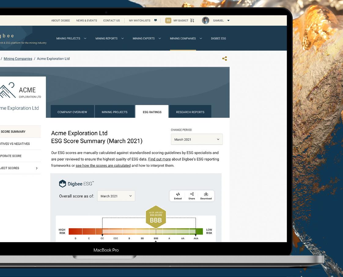This screenshot has height=277, width=343.
Task: Open the Change Period dropdown
Action: (x=197, y=139)
